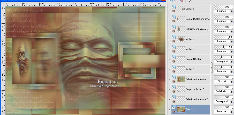Select the Copia diRaster 3 layer name
The width and height of the screenshot is (234, 115).
tap(194, 59)
